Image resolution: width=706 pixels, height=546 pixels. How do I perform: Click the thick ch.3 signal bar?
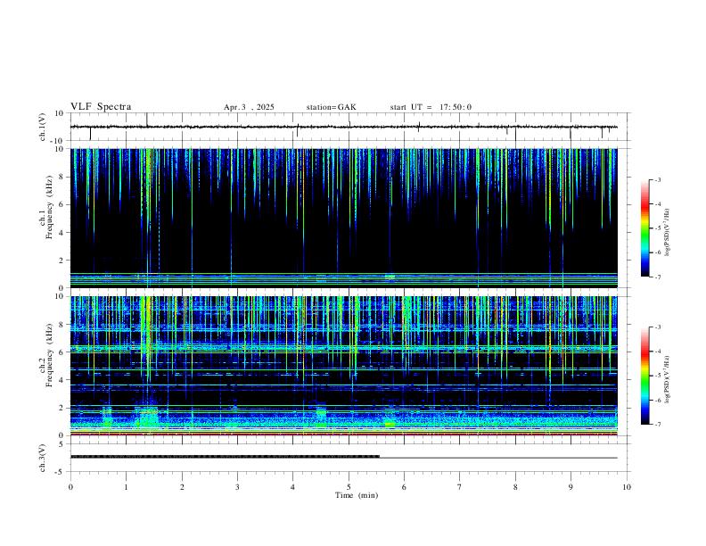[x=225, y=457]
